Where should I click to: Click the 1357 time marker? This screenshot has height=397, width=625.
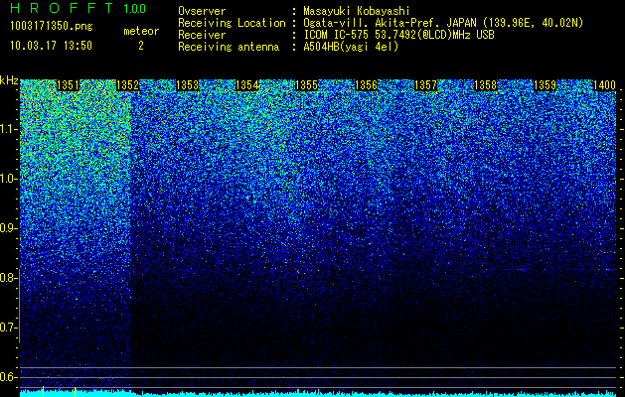[x=425, y=85]
